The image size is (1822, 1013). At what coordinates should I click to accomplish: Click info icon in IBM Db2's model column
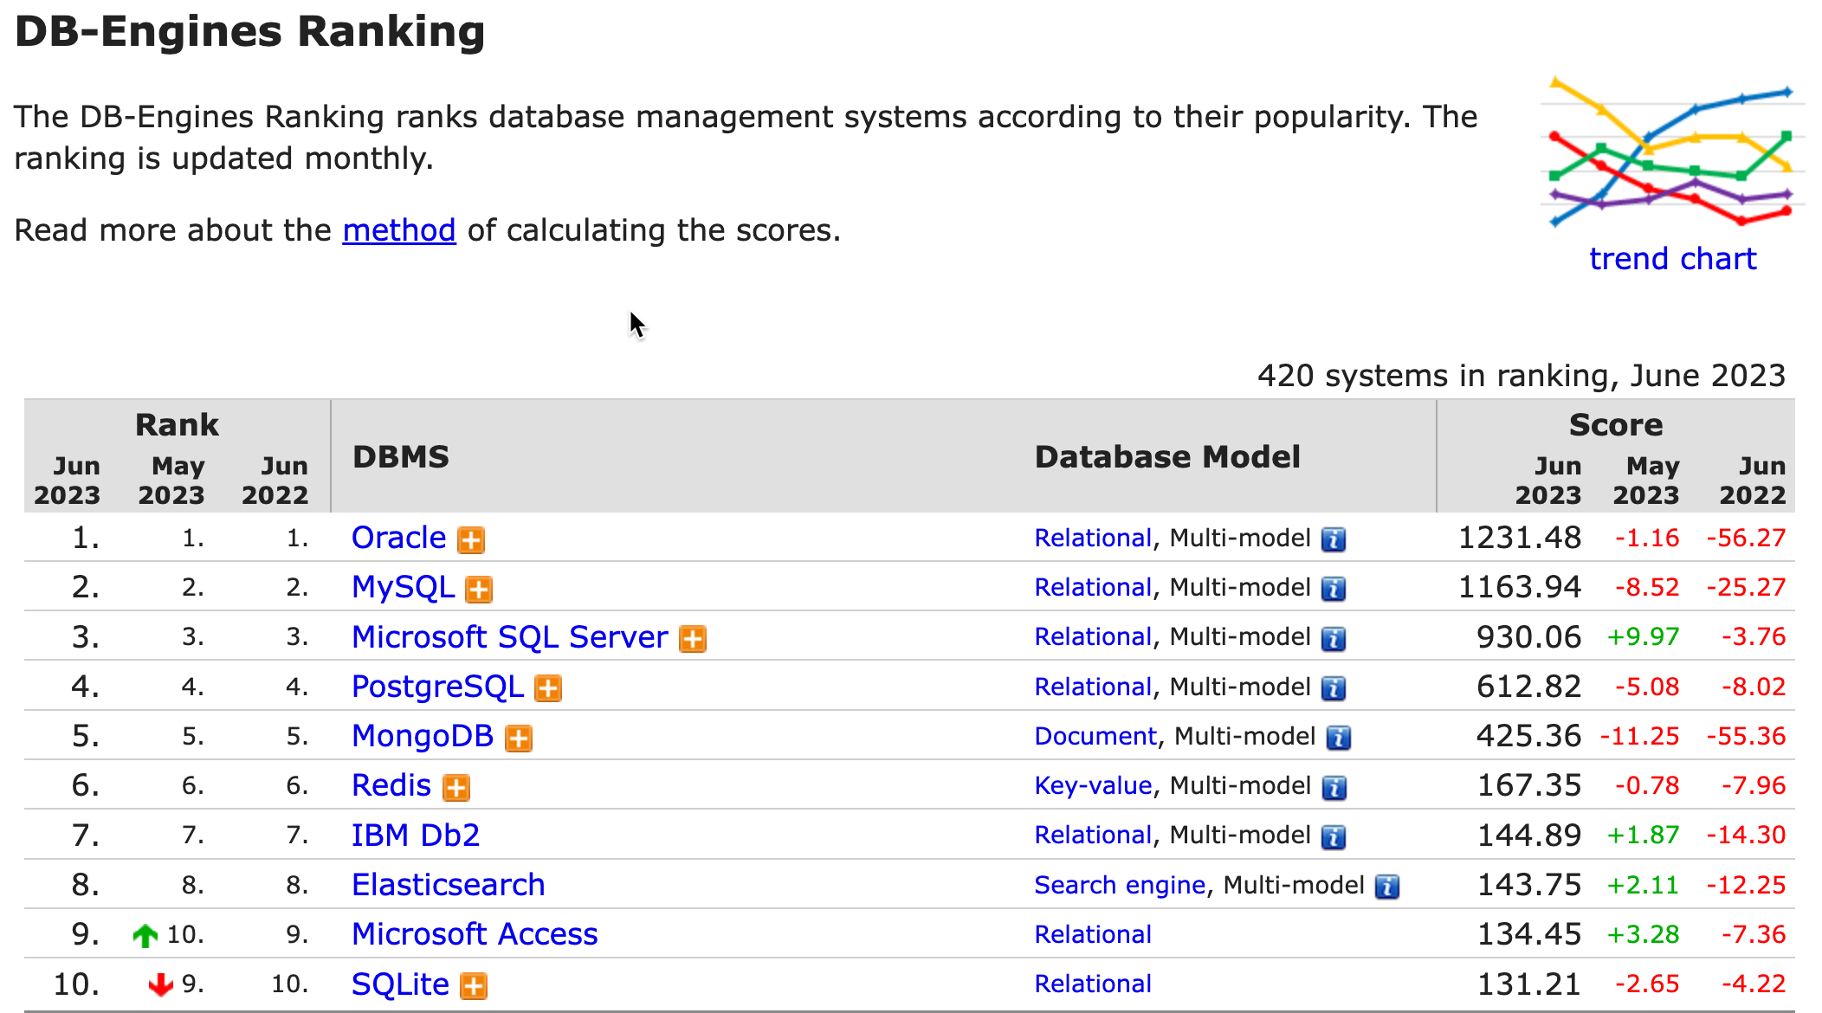1333,836
